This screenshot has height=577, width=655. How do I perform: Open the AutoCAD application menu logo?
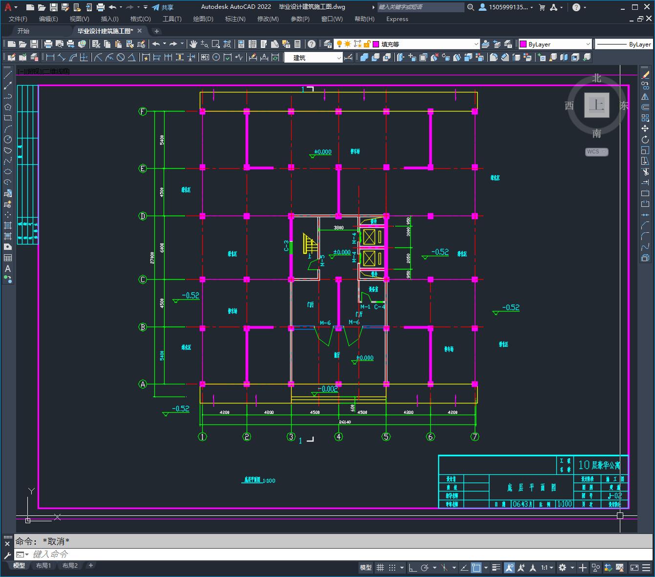click(8, 7)
